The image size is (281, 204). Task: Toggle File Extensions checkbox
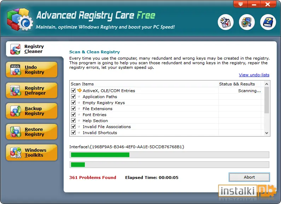[73, 109]
